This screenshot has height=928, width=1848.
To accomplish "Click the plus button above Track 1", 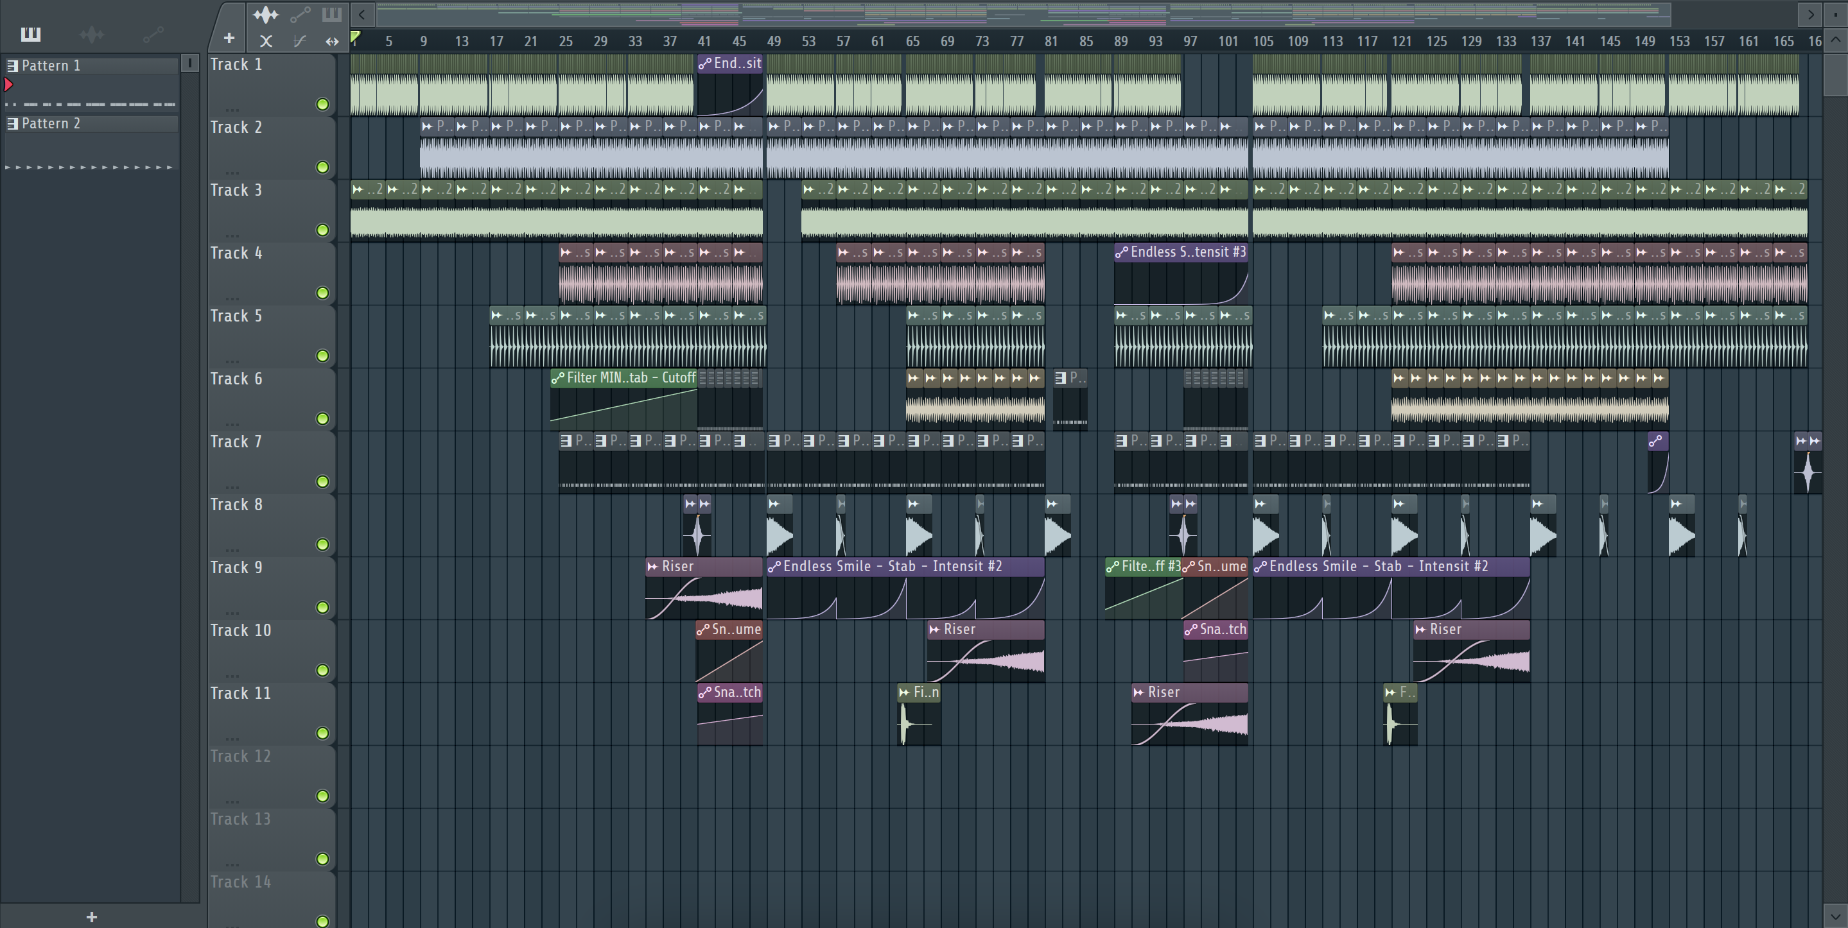I will pyautogui.click(x=229, y=39).
